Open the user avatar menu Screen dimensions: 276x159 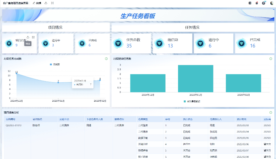point(272,3)
